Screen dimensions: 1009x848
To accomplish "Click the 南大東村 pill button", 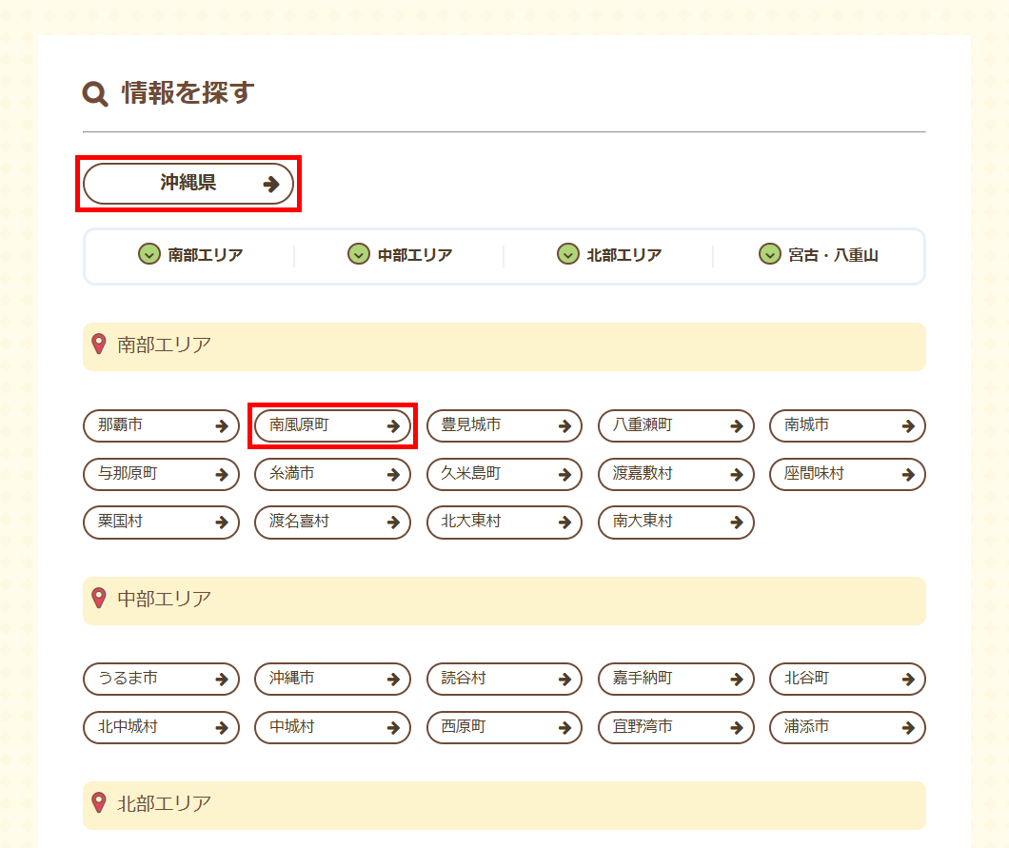I will [x=675, y=523].
